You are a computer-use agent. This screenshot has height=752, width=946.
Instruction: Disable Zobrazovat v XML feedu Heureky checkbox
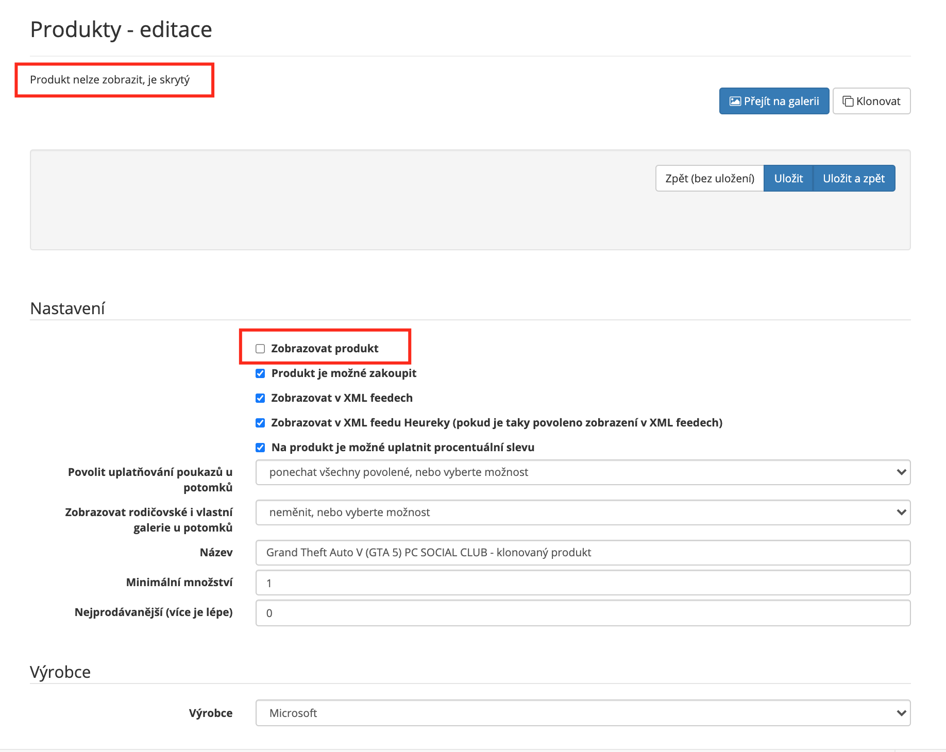[x=260, y=423]
